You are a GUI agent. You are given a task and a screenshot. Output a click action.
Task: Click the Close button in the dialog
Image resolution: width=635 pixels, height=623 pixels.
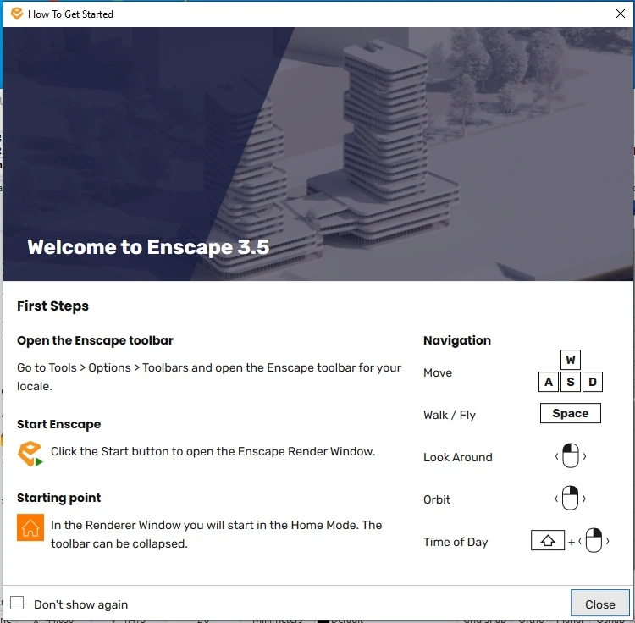[x=599, y=604]
